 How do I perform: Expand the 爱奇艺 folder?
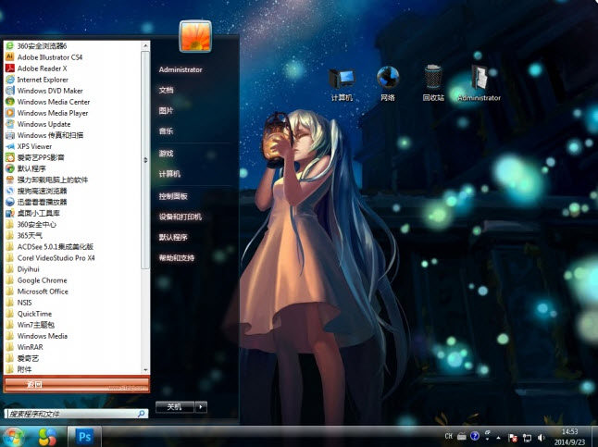pyautogui.click(x=22, y=358)
